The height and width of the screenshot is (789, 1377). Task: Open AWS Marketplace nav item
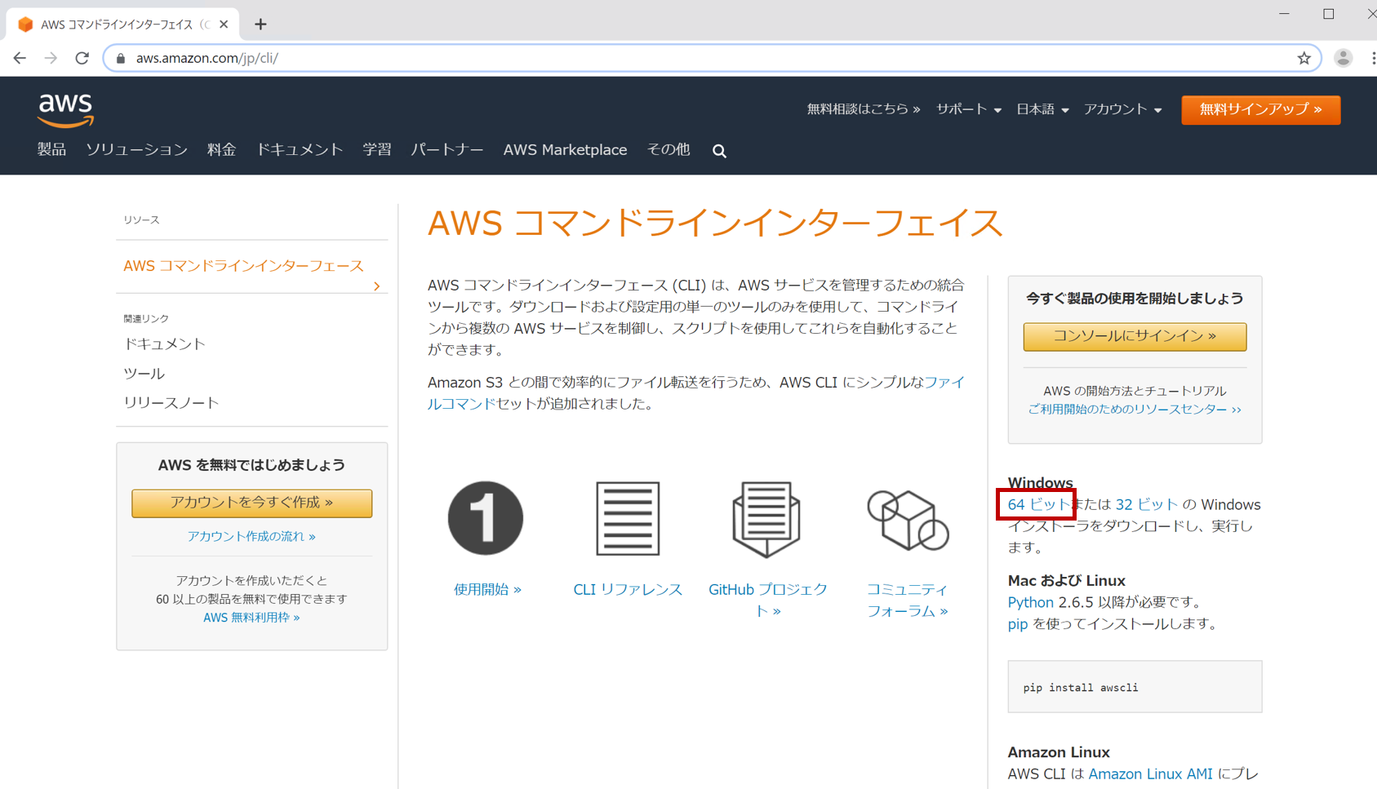565,149
